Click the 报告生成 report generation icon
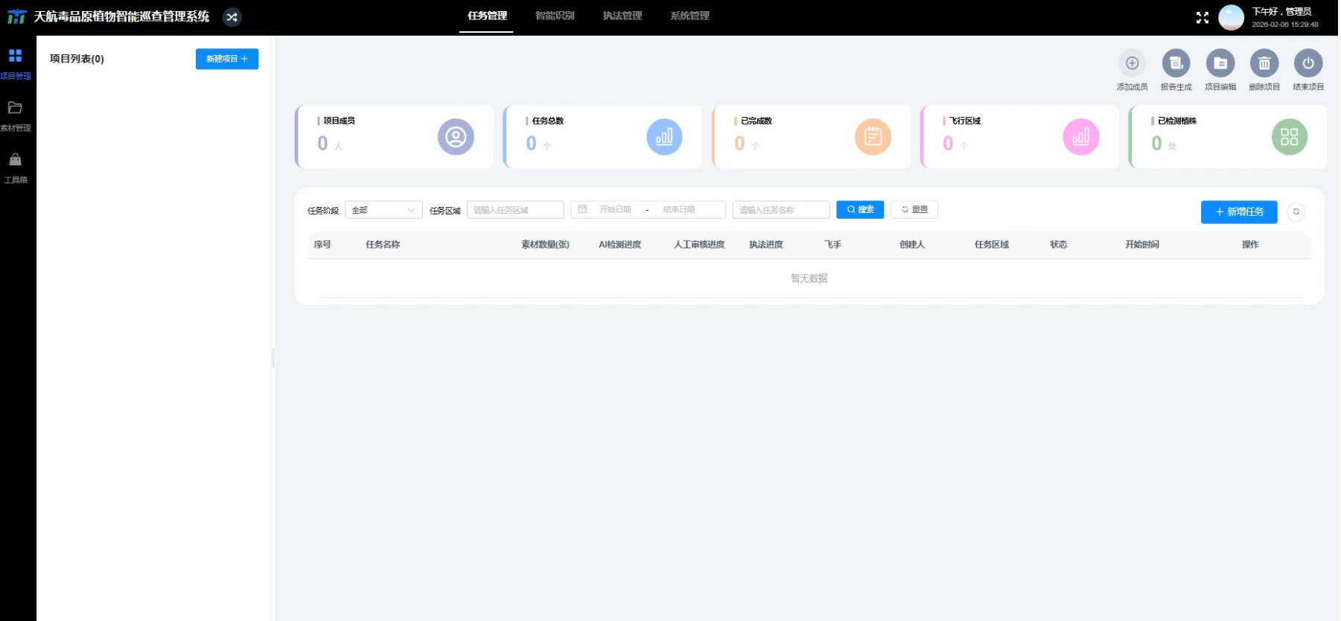The height and width of the screenshot is (621, 1341). (1176, 63)
